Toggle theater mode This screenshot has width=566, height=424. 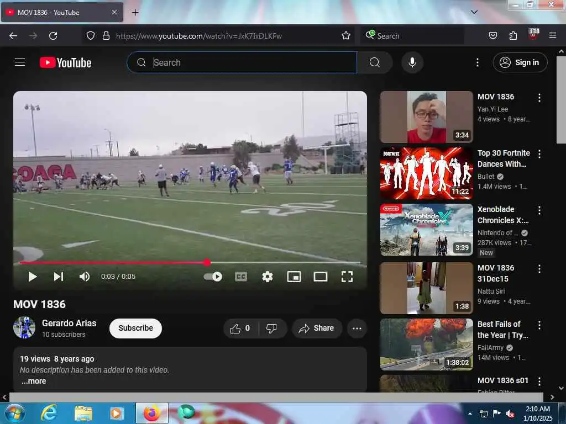click(321, 277)
